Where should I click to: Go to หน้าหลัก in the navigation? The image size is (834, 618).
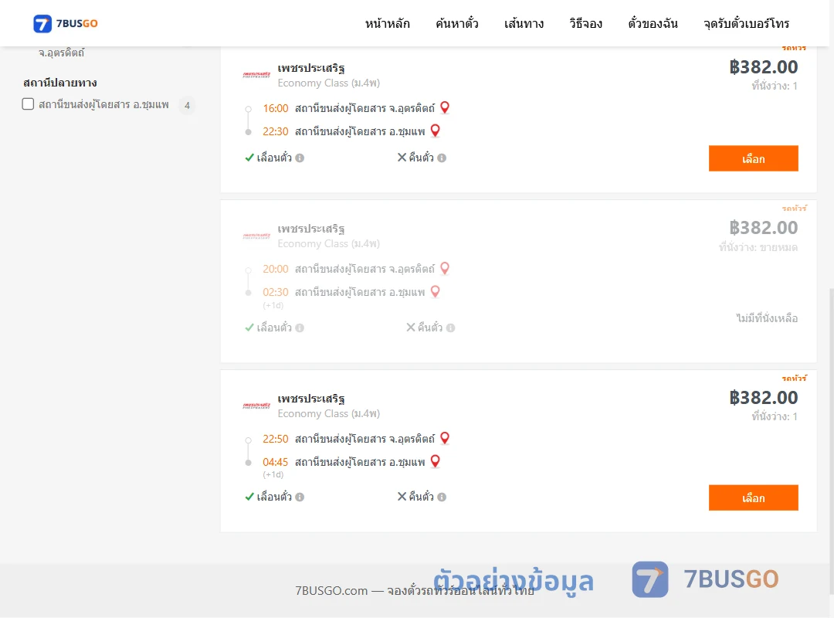pos(387,23)
